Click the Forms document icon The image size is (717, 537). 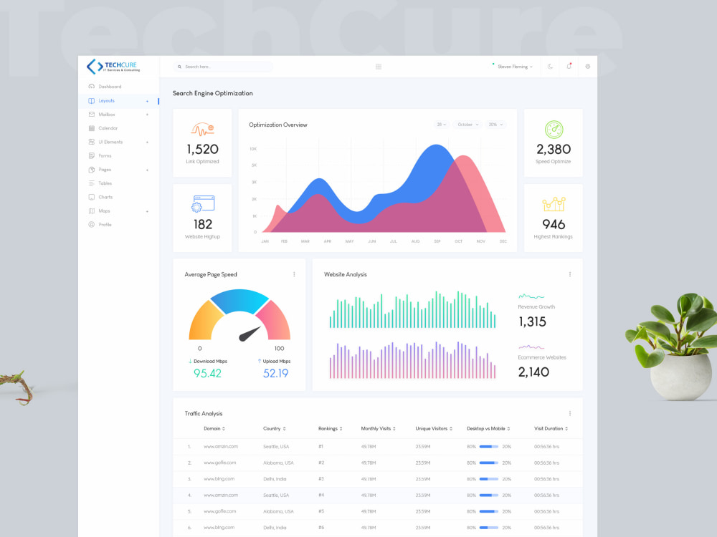click(x=92, y=155)
